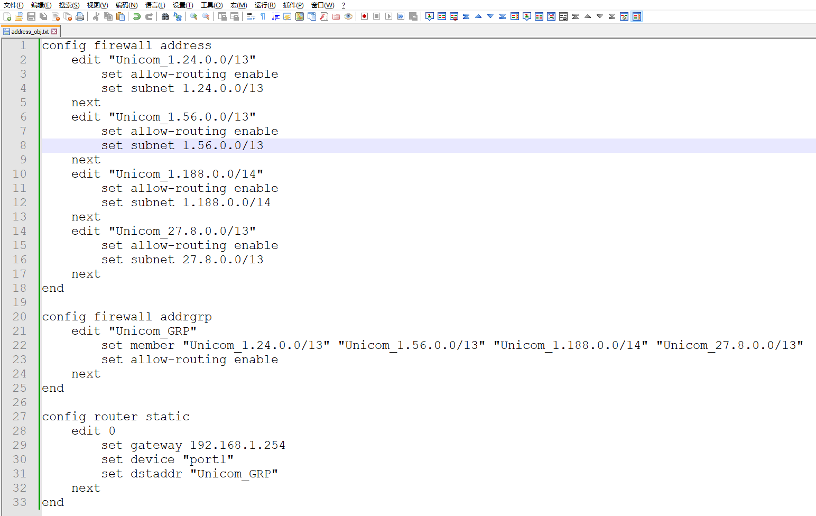This screenshot has height=516, width=816.
Task: Print the current file
Action: 80,16
